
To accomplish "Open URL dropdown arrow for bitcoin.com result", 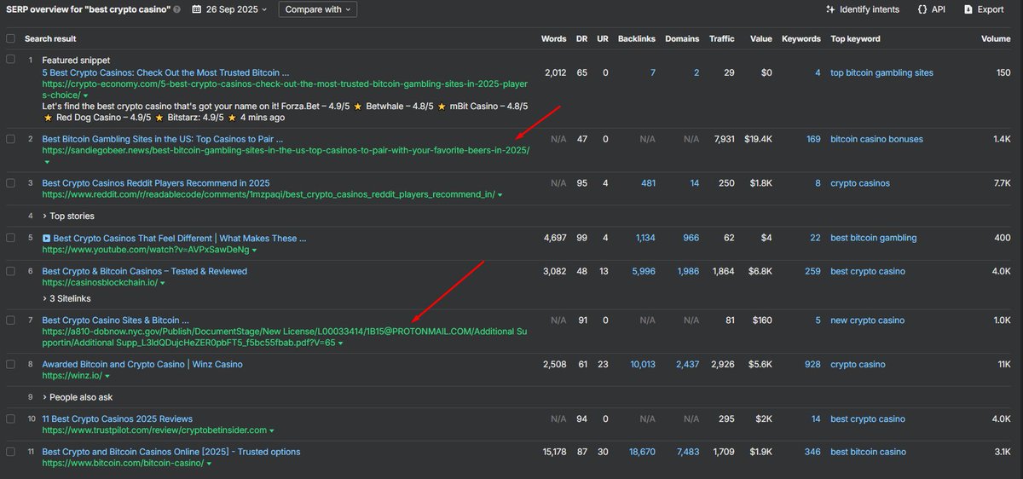I will click(x=210, y=463).
